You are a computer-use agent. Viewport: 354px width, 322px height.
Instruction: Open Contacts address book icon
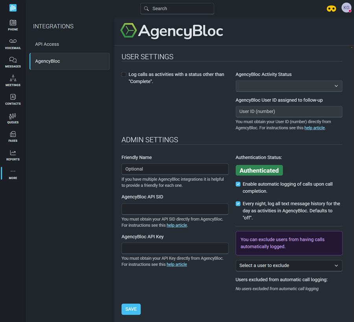click(x=13, y=97)
